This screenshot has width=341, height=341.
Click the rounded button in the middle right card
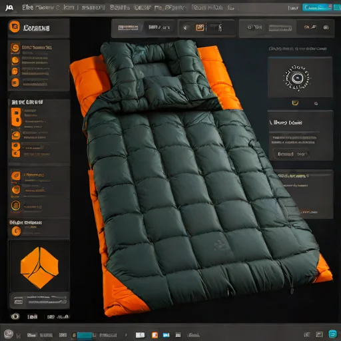coord(292,154)
